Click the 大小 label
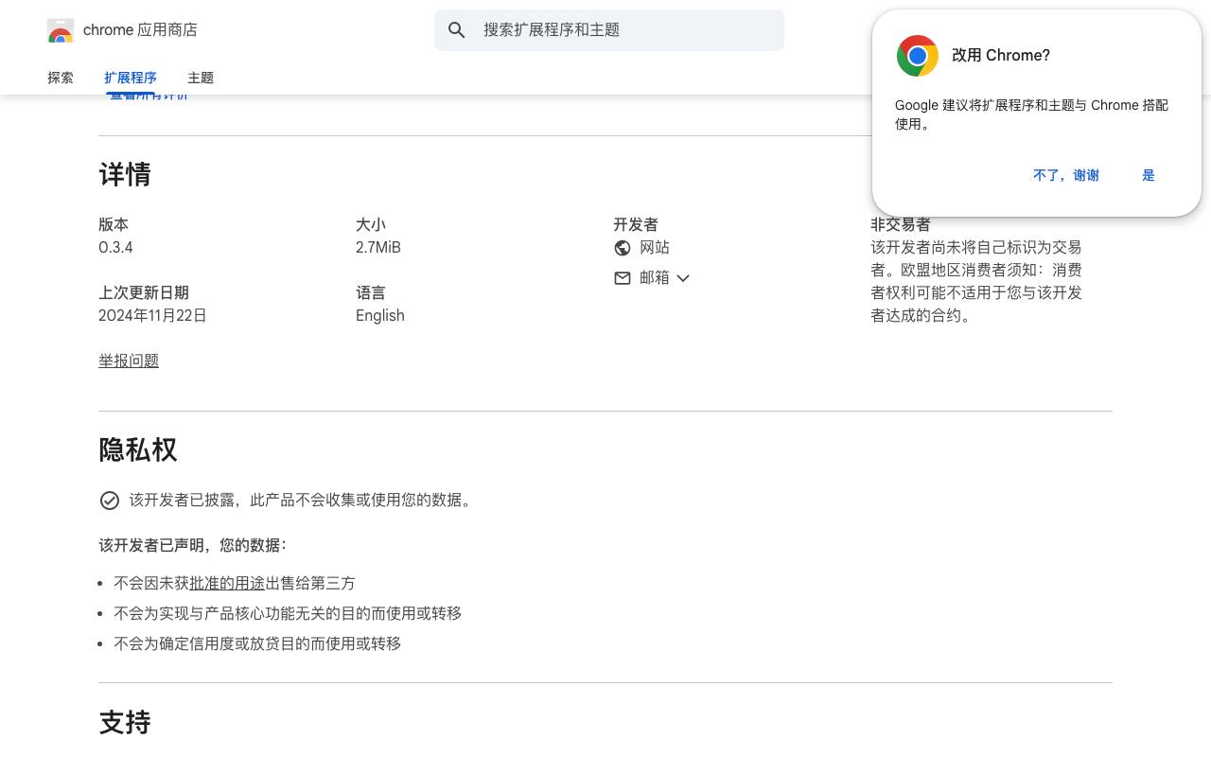Image resolution: width=1211 pixels, height=757 pixels. tap(371, 225)
